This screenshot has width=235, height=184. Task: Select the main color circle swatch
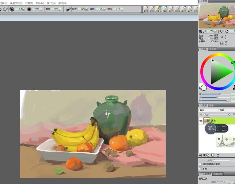[x=204, y=88]
